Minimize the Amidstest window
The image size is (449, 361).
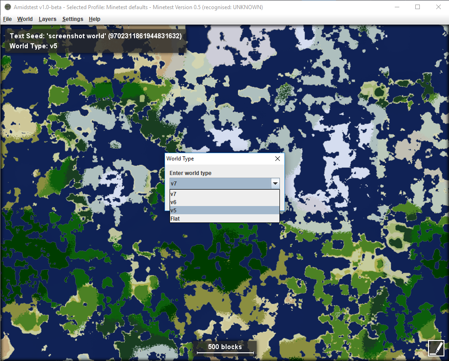pyautogui.click(x=397, y=7)
